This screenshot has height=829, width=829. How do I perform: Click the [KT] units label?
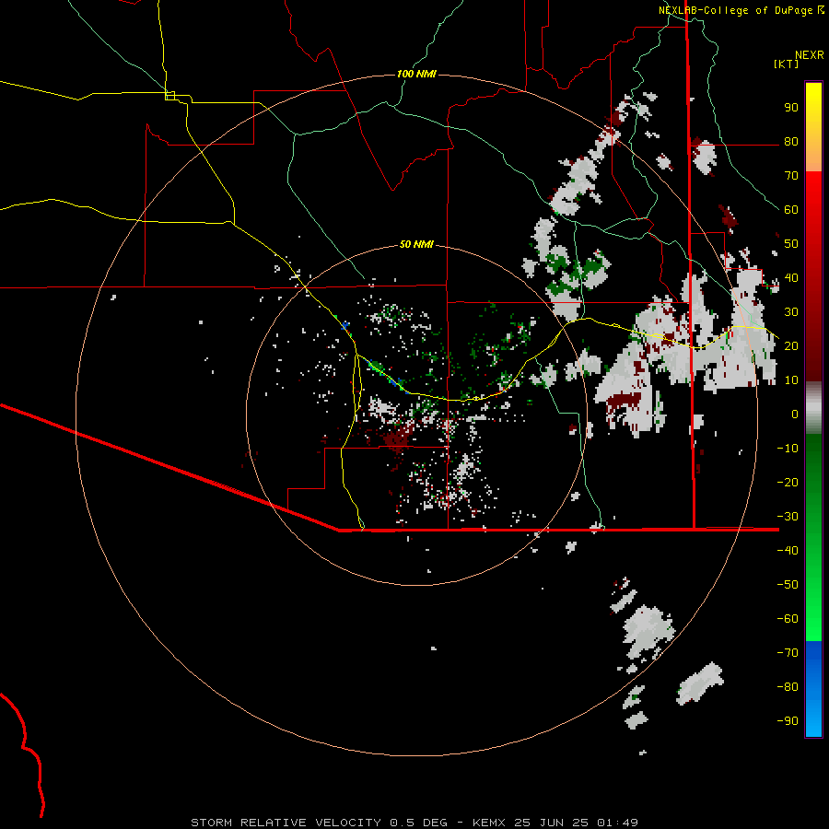(x=787, y=64)
